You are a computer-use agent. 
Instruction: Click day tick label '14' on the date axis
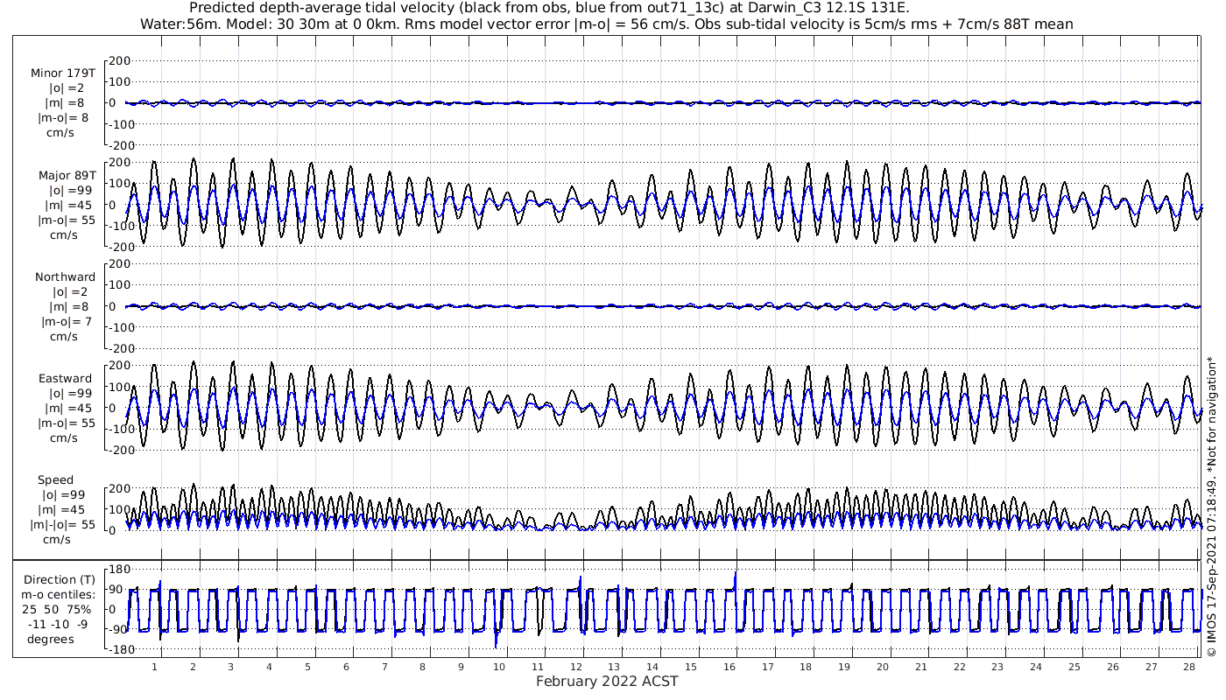pyautogui.click(x=652, y=667)
